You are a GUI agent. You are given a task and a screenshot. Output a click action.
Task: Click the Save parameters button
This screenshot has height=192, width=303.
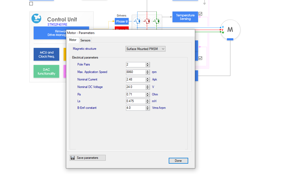(88, 158)
